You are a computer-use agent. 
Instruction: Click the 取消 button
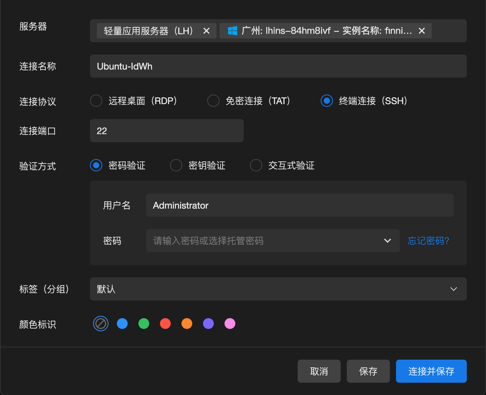pyautogui.click(x=319, y=371)
